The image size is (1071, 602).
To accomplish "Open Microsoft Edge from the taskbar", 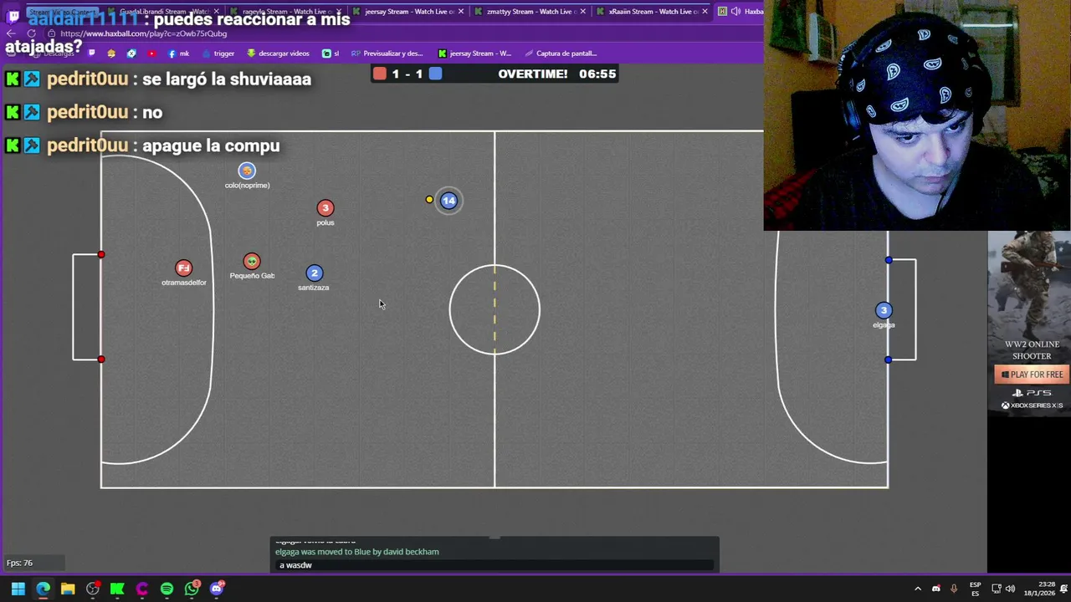I will (x=43, y=589).
